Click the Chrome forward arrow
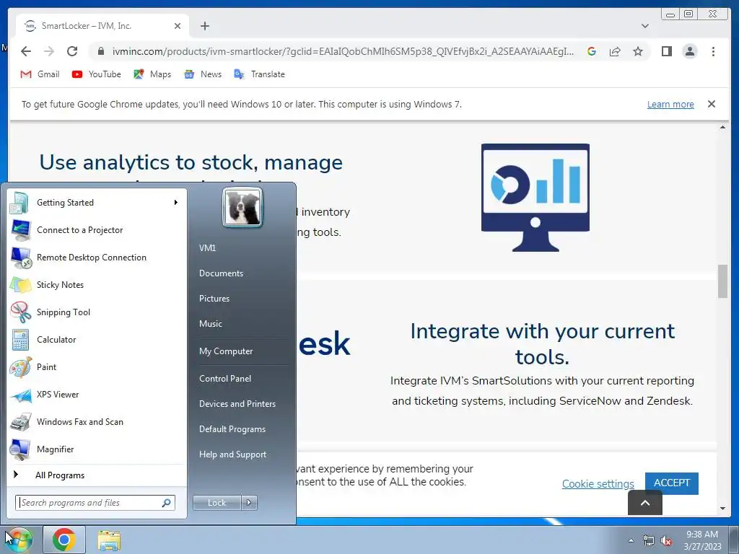Viewport: 739px width, 554px height. (49, 51)
